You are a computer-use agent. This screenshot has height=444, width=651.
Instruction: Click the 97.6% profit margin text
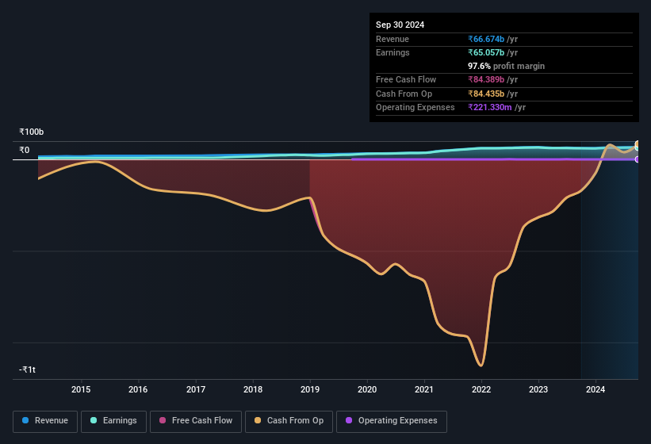[x=506, y=66]
